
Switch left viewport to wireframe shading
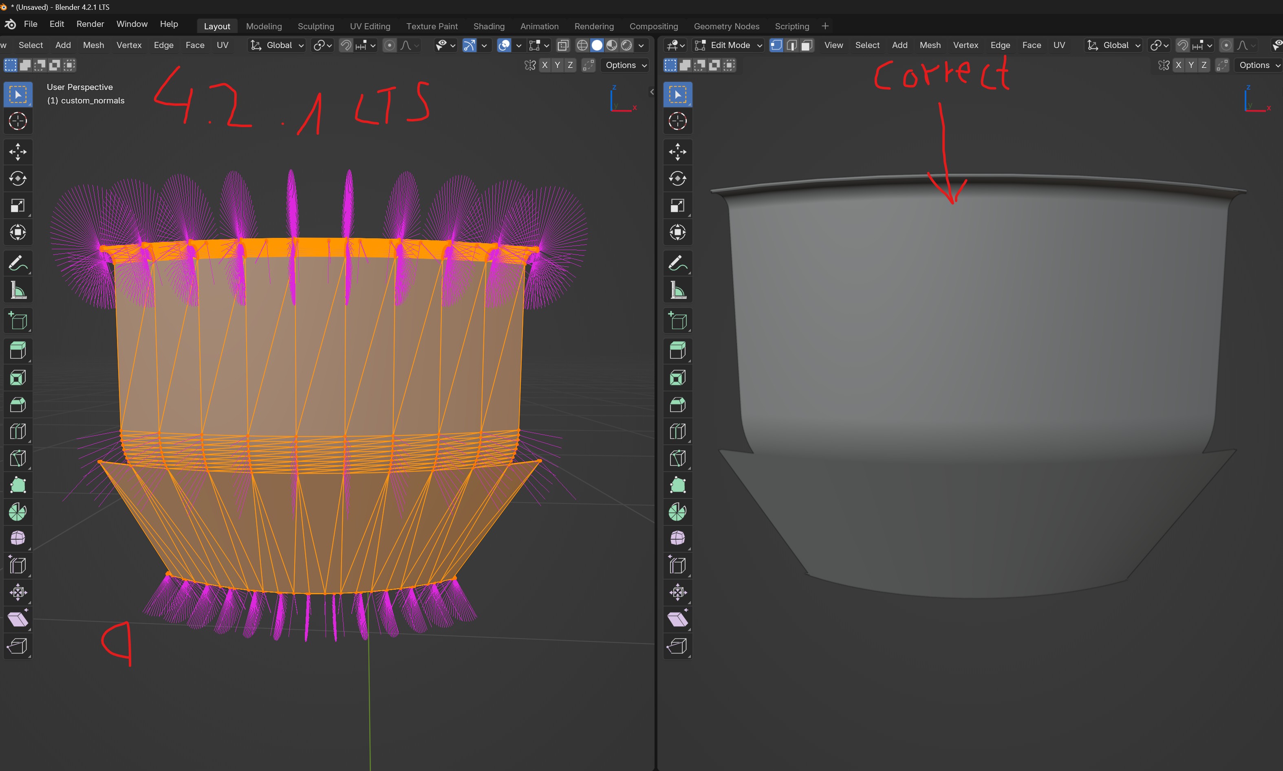coord(582,45)
